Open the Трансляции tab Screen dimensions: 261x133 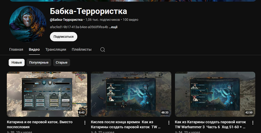click(56, 49)
